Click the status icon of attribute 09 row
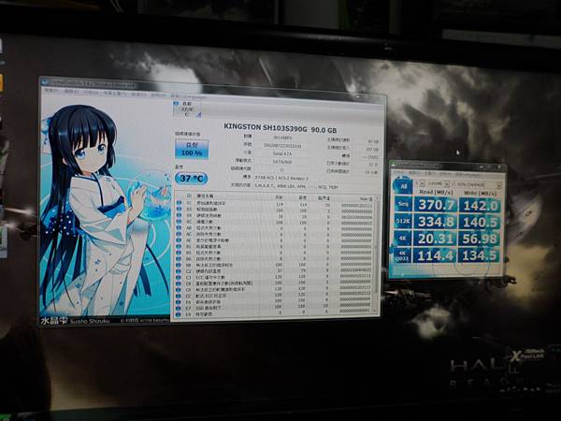The height and width of the screenshot is (421, 561). click(179, 215)
